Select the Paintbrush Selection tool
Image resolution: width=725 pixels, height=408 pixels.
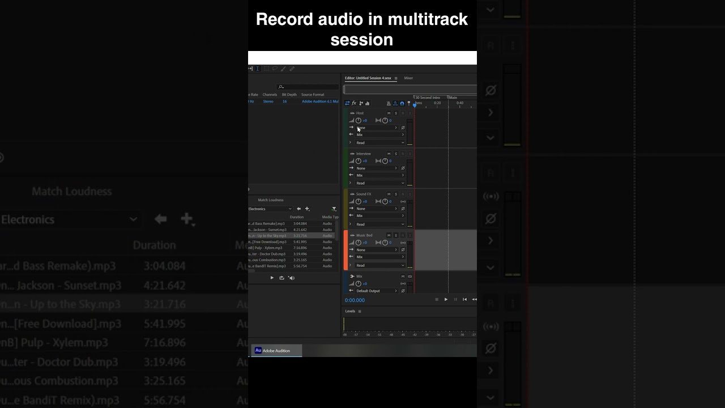(x=283, y=69)
